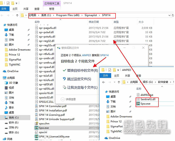
Task: Open the 管理 tab under 应用程序工具
Action: 52,9
